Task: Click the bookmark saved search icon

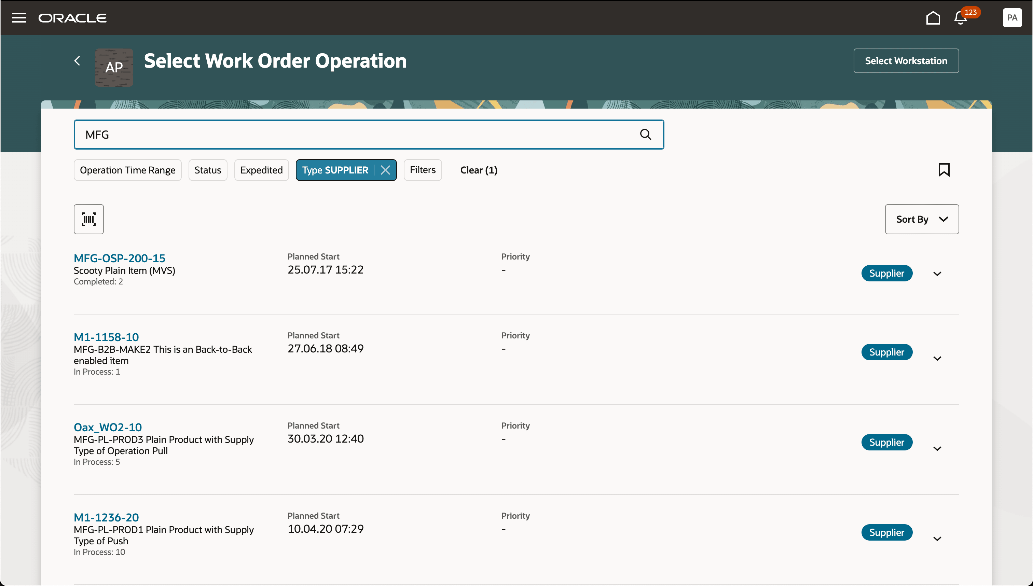Action: pos(944,170)
